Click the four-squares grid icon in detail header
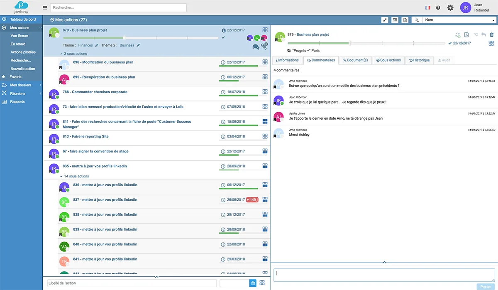This screenshot has height=290, width=498. [x=491, y=43]
